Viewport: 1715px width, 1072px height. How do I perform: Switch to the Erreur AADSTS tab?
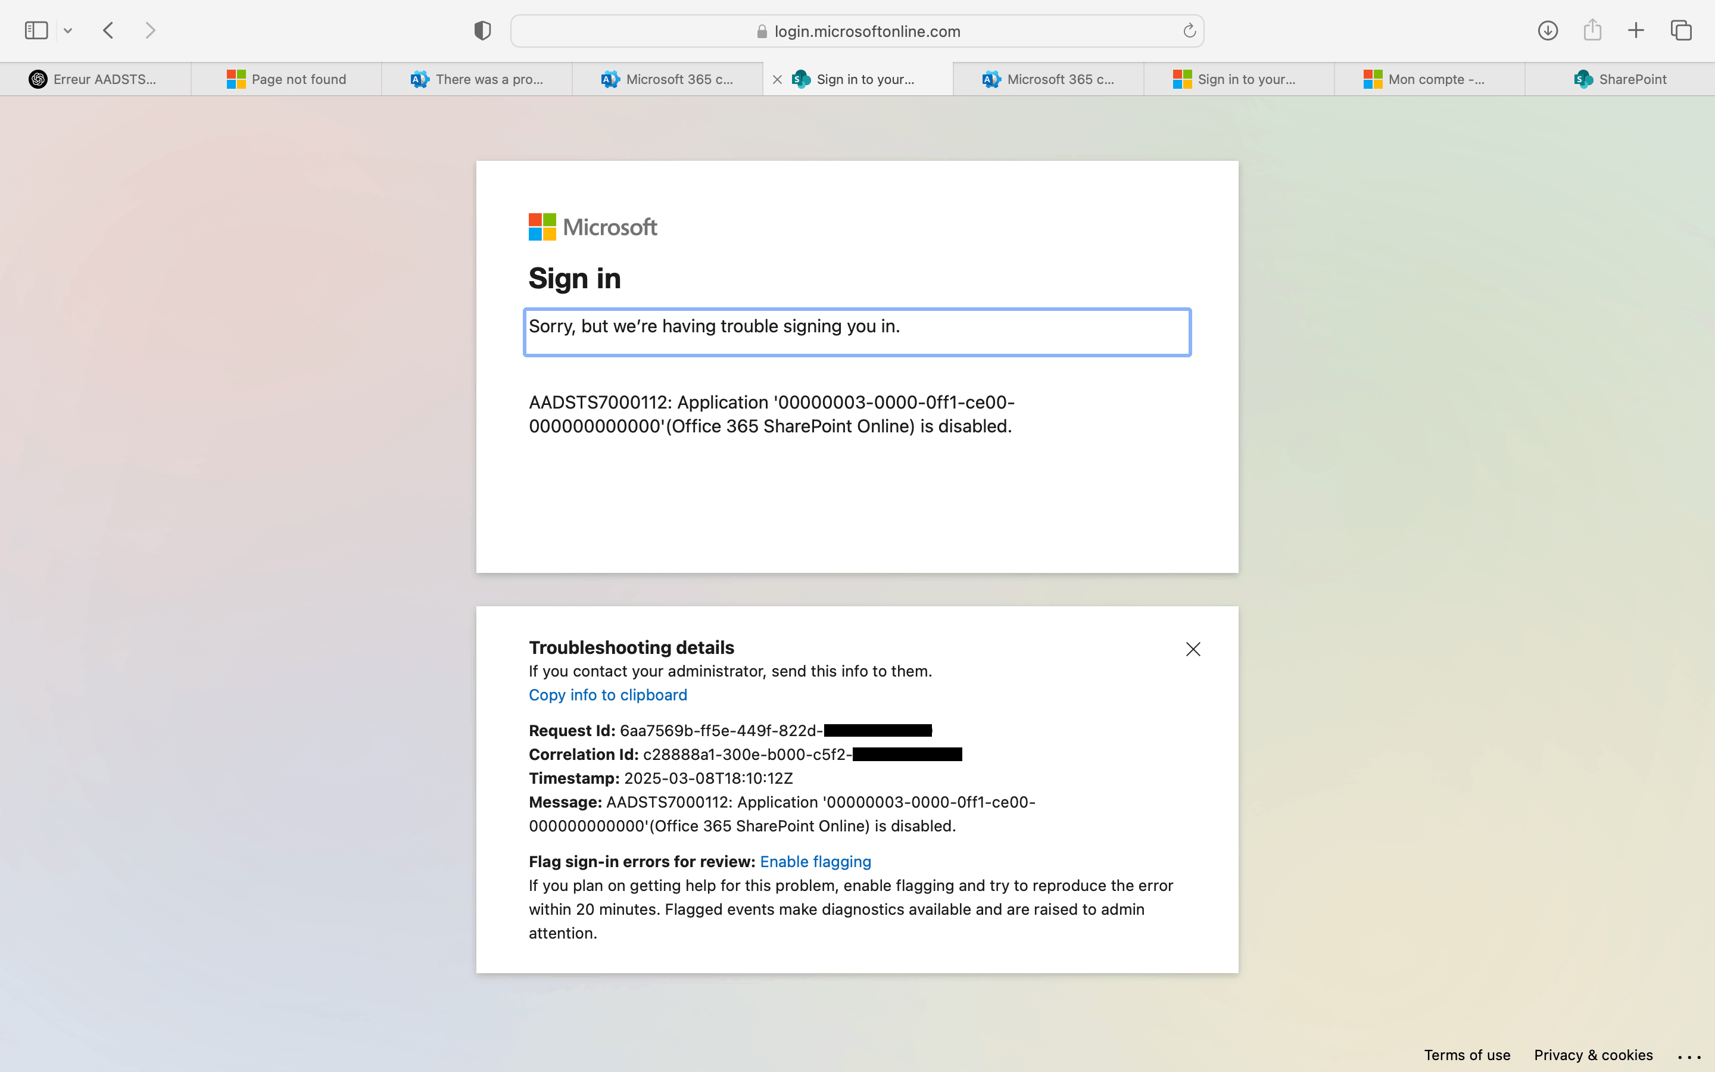[x=95, y=79]
